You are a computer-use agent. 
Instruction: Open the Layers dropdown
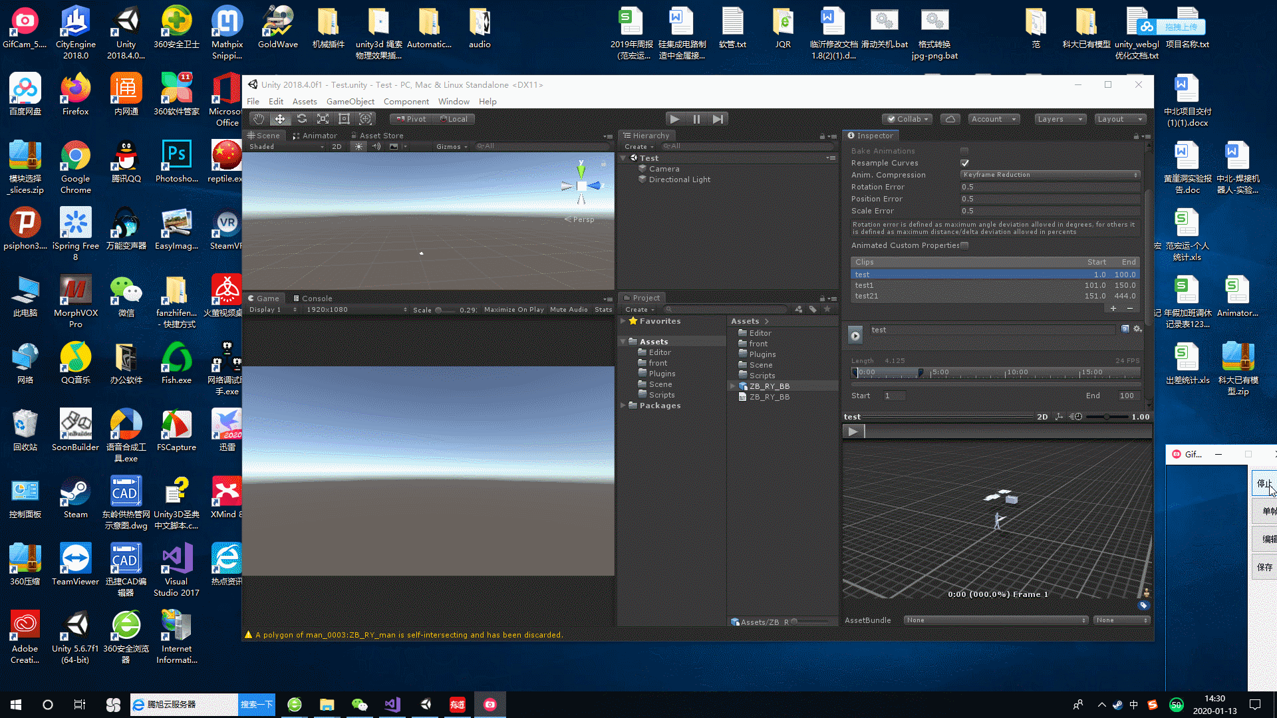click(1060, 119)
